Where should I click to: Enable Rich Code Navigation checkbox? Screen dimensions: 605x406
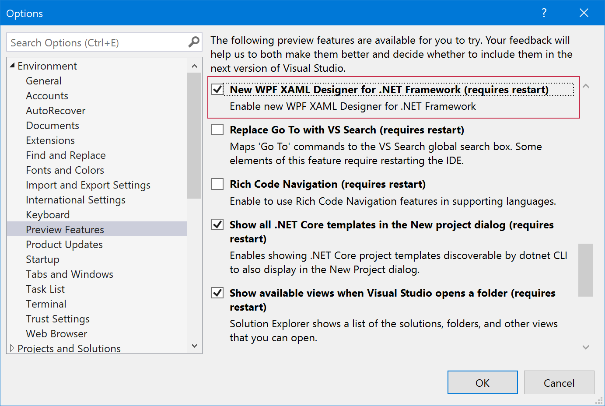coord(217,184)
